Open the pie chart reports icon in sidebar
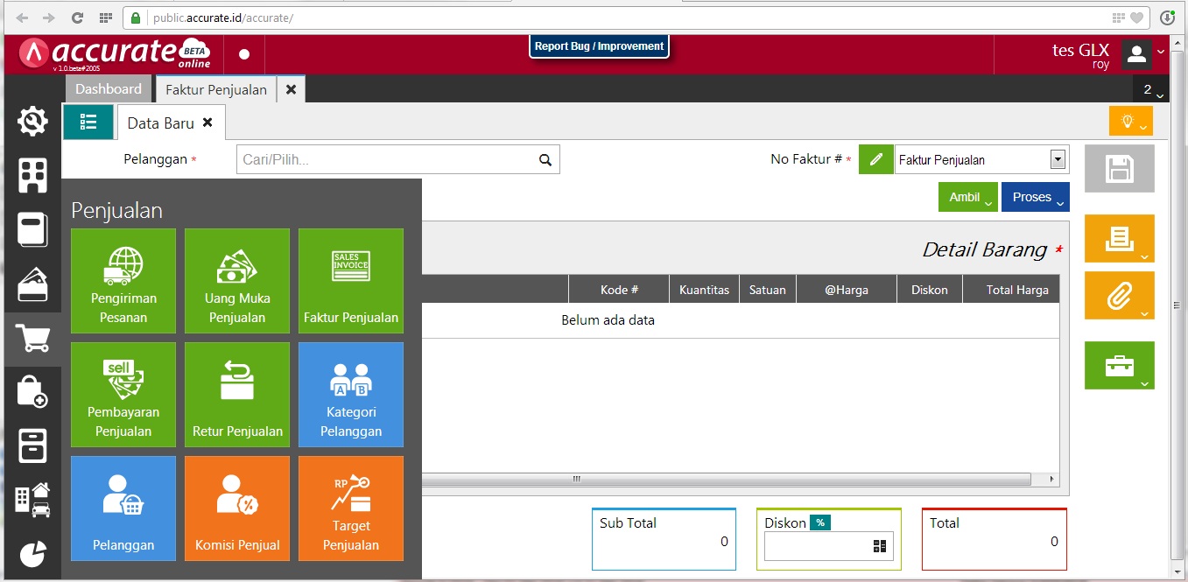The height and width of the screenshot is (582, 1188). coord(32,553)
